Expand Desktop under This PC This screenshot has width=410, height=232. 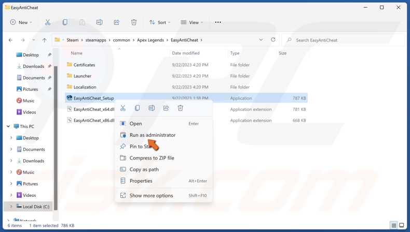tap(11, 138)
